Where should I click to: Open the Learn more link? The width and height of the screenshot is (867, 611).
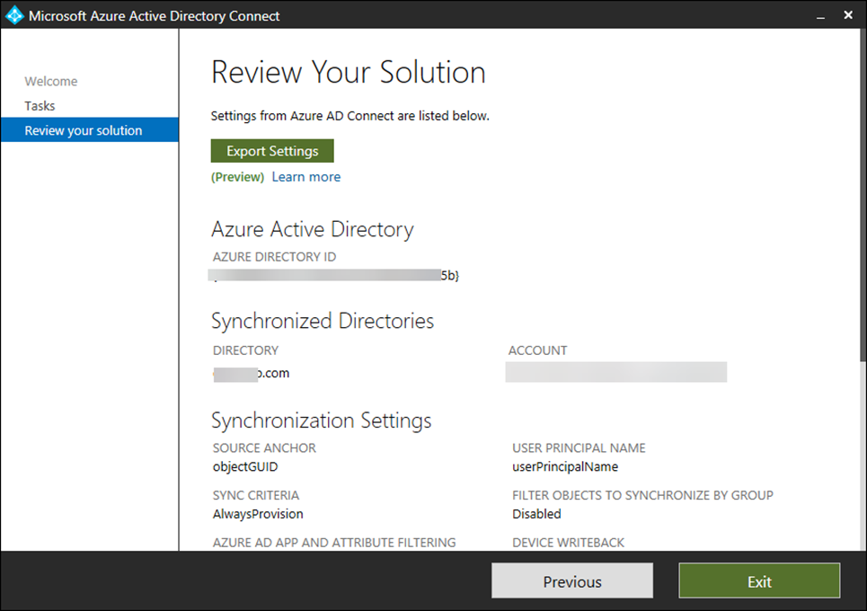[x=305, y=177]
